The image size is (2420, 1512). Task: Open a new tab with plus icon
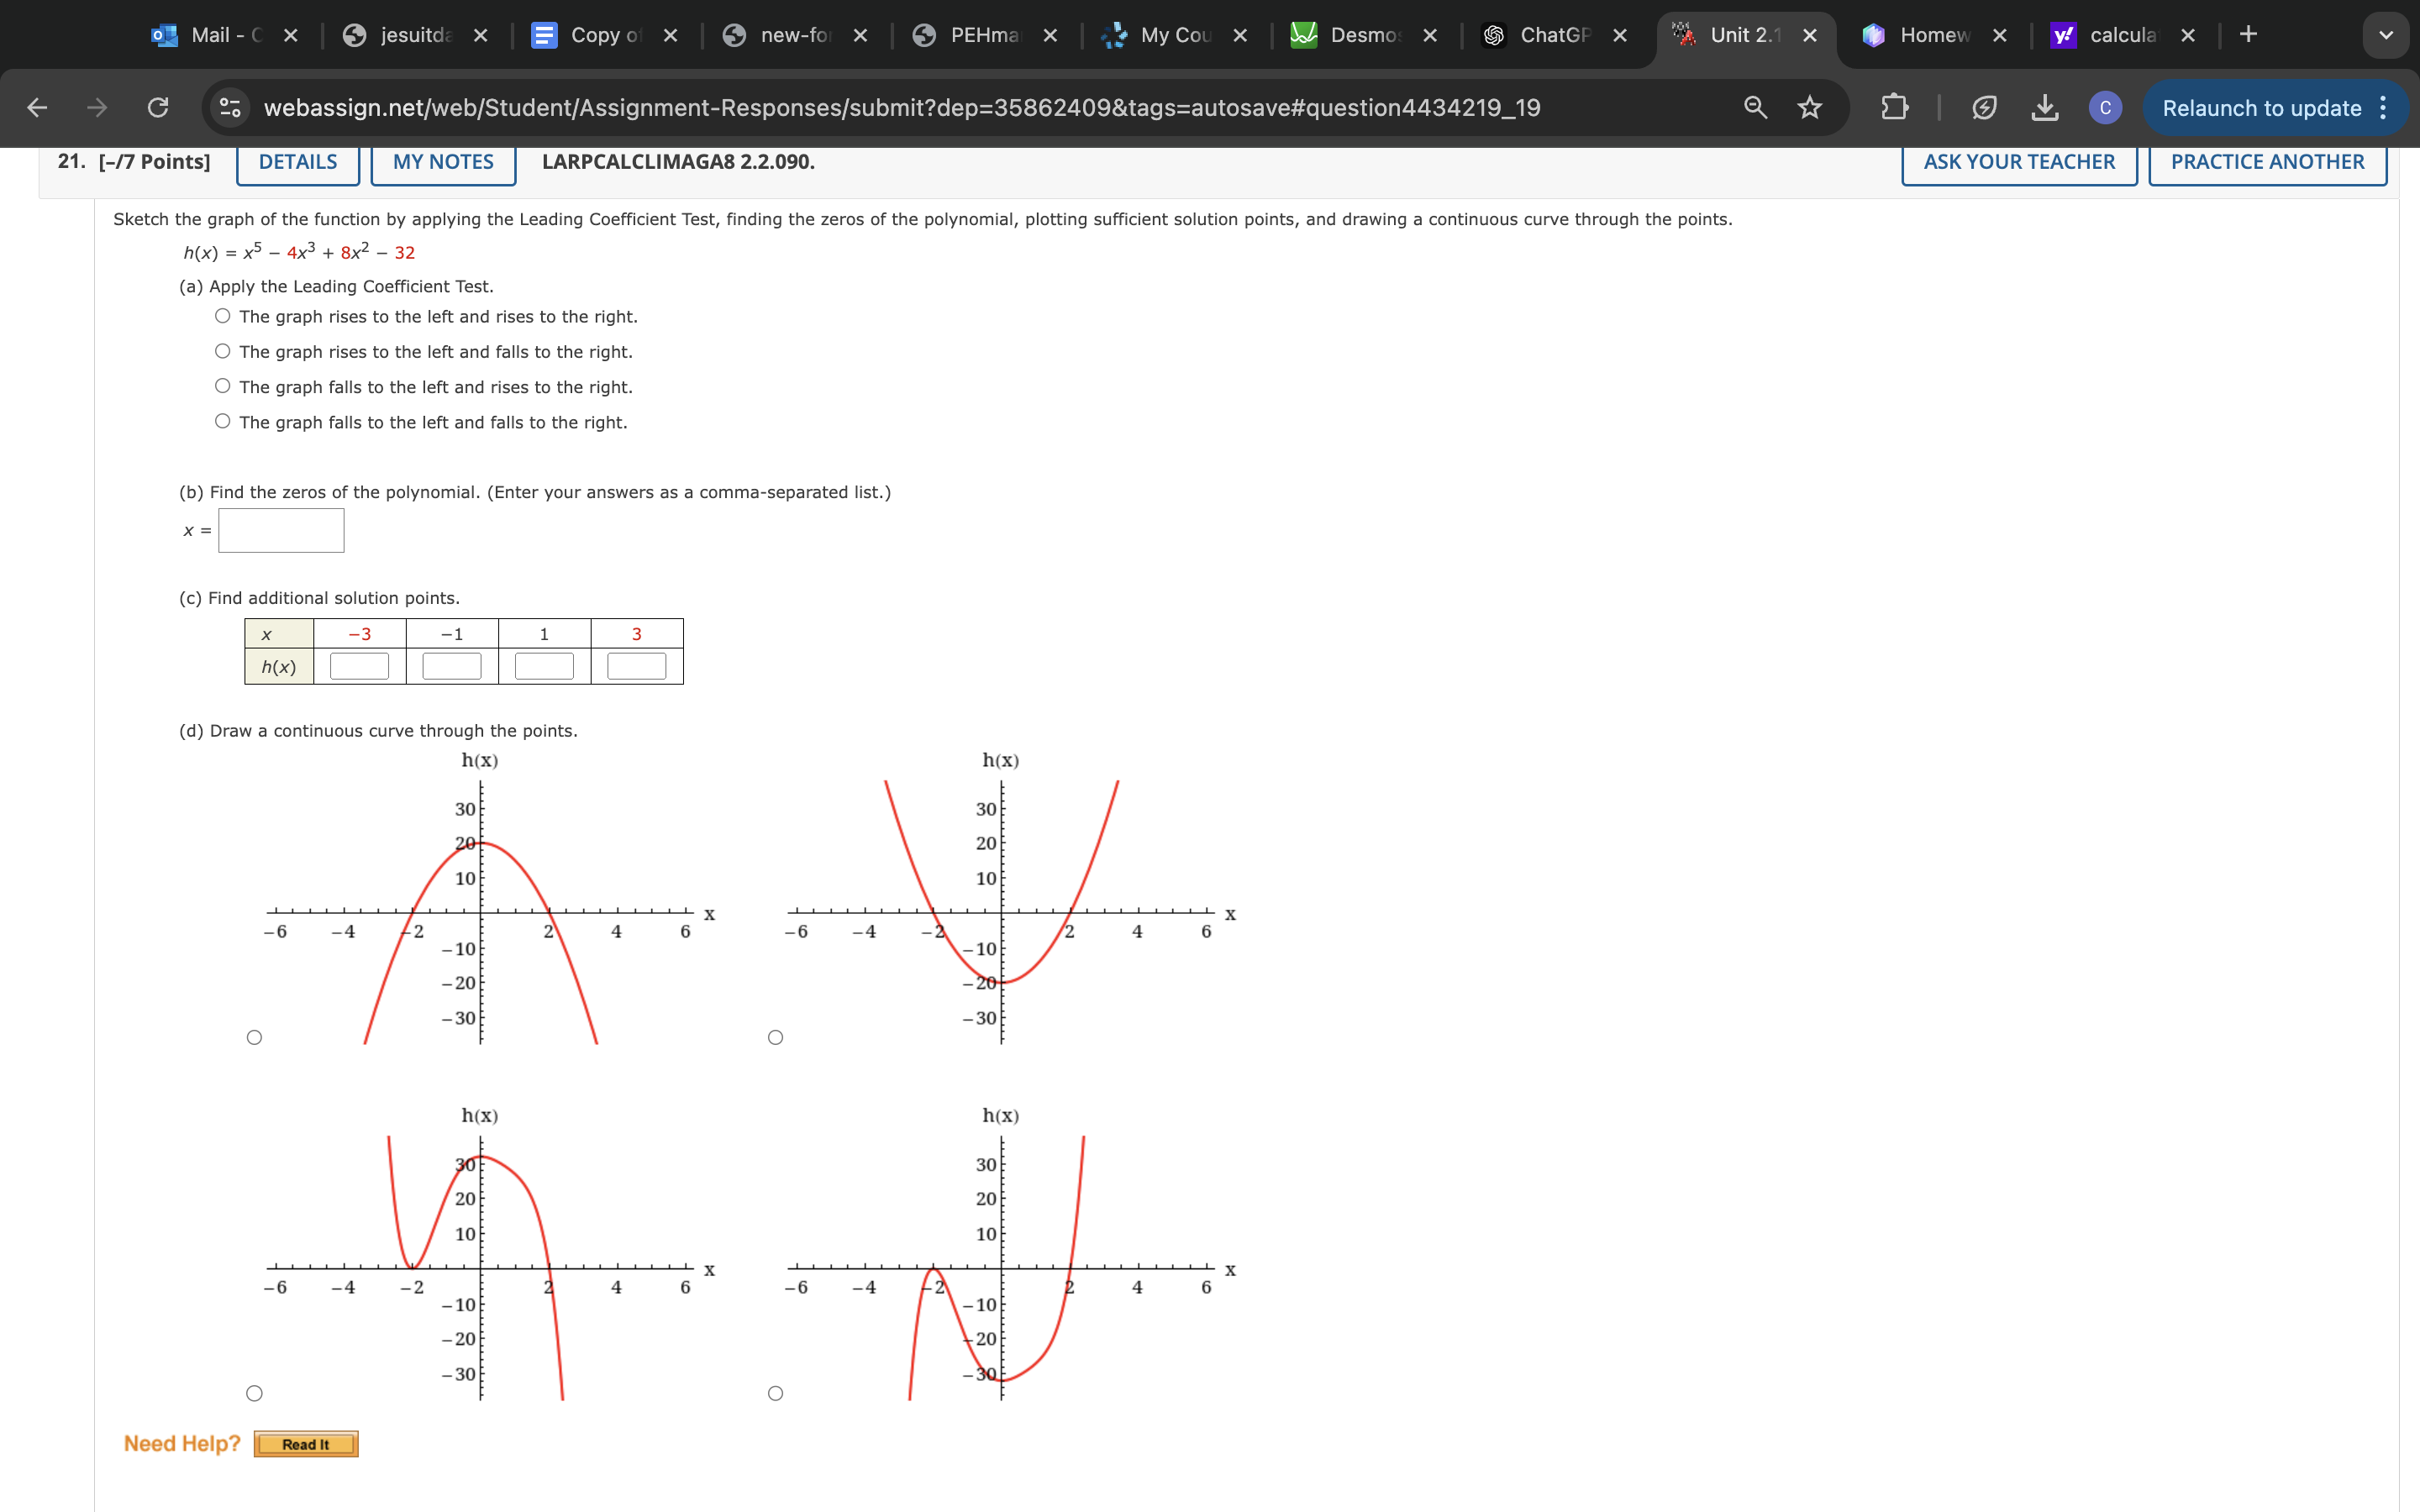2248,34
